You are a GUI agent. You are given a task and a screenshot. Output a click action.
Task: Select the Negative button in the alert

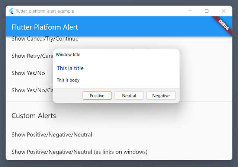[x=161, y=96]
